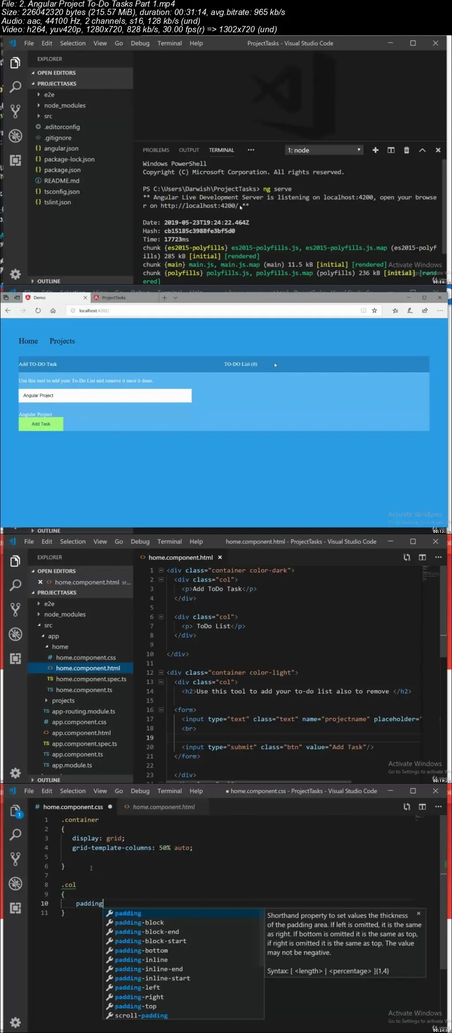Screen dimensions: 452x1033
Task: Close the padding documentation popup
Action: point(419,913)
